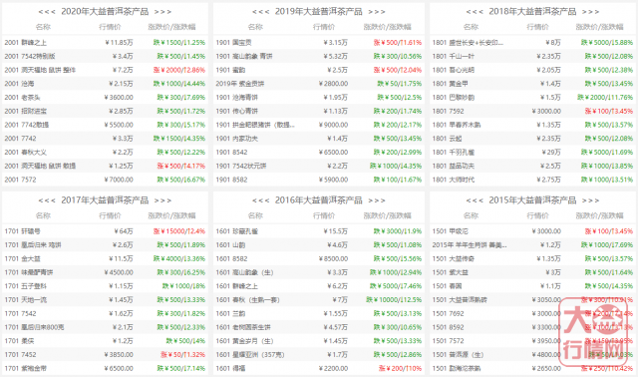Click the <<< arrows beside 2017年大益普洱茶产品
638x377 pixels.
coord(47,200)
